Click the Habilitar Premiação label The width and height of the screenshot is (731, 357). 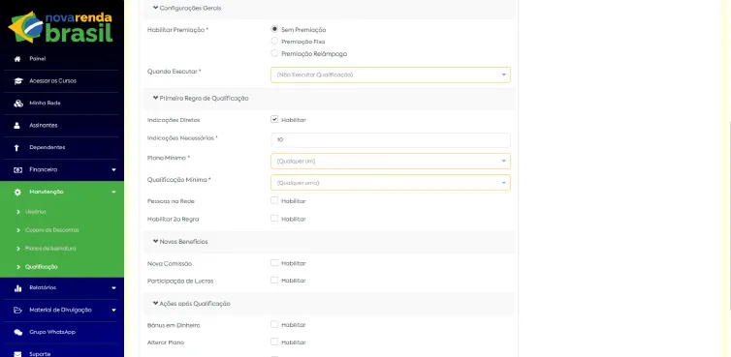[x=177, y=30]
